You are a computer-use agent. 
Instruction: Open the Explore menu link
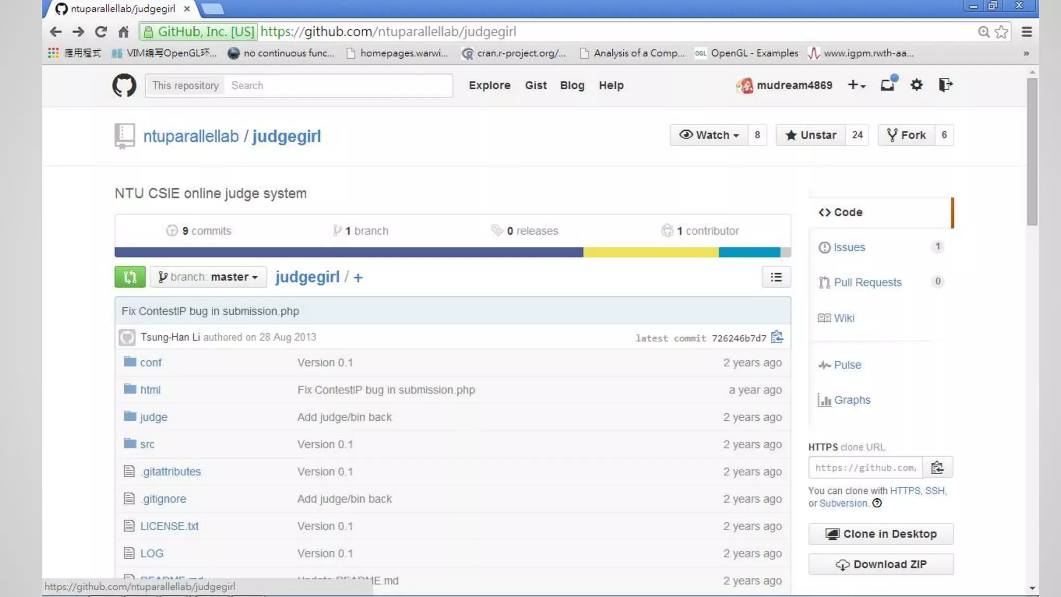tap(489, 86)
